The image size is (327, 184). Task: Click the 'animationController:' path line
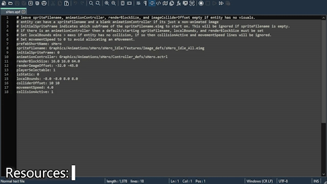(x=92, y=57)
